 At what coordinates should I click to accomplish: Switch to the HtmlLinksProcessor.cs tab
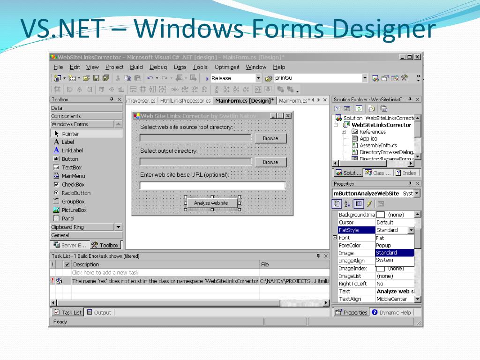click(186, 101)
